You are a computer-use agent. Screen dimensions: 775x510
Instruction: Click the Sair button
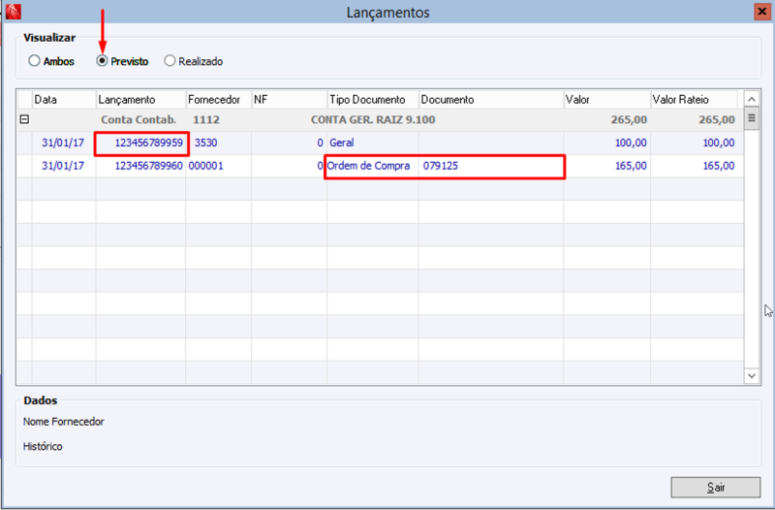coord(715,488)
